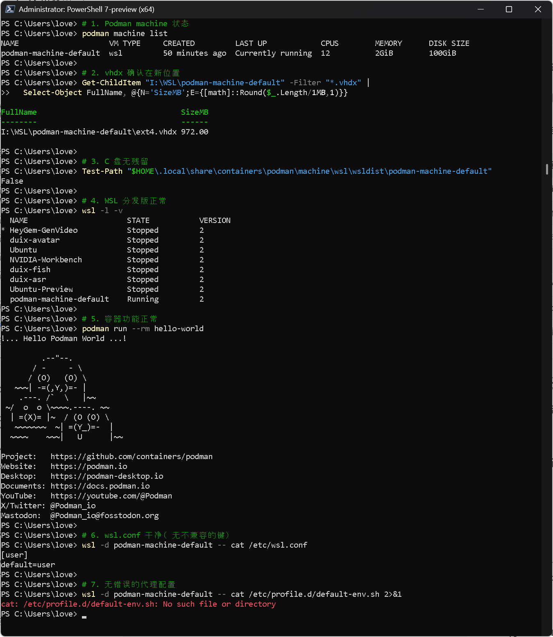Click the 'Get-ChildItem' command text
Viewport: 553px width, 637px height.
pyautogui.click(x=111, y=83)
